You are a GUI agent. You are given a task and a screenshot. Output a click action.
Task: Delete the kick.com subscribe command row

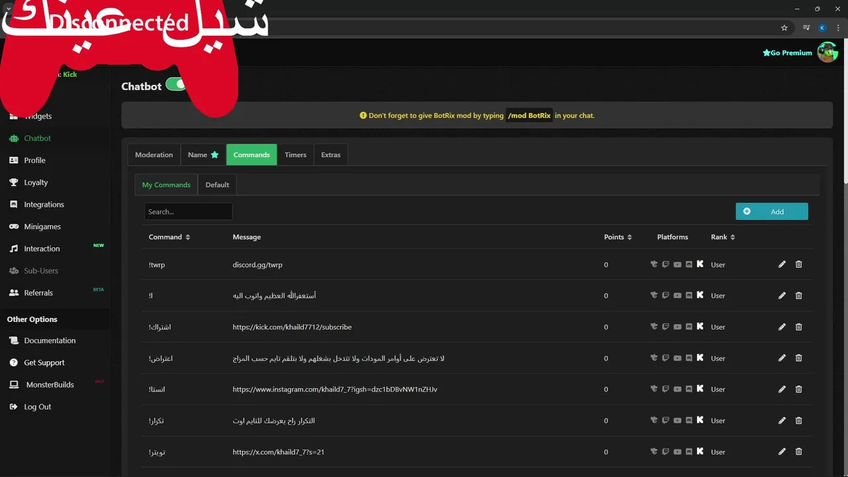798,327
